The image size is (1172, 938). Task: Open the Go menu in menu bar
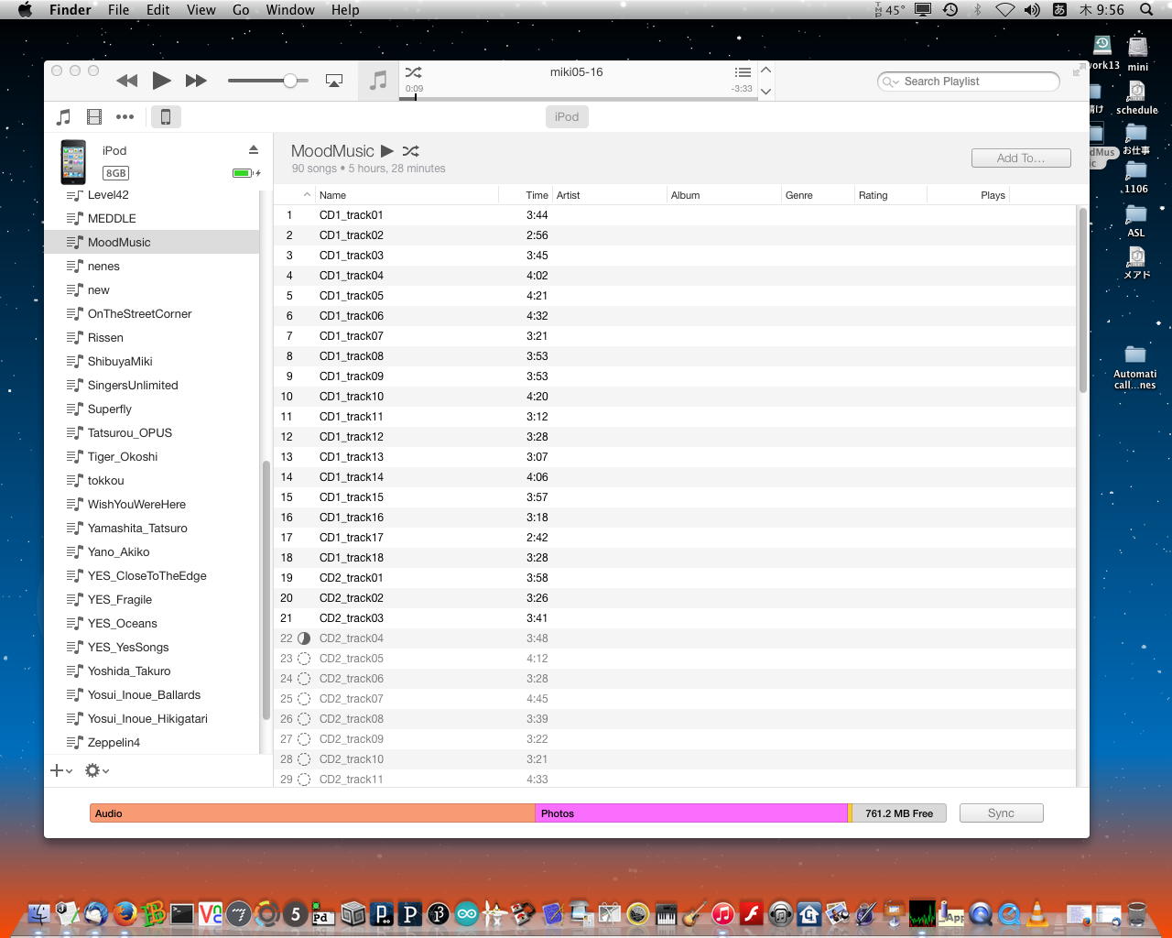(x=241, y=9)
